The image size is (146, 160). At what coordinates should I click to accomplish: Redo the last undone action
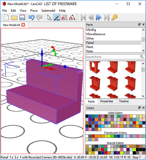click(x=39, y=17)
